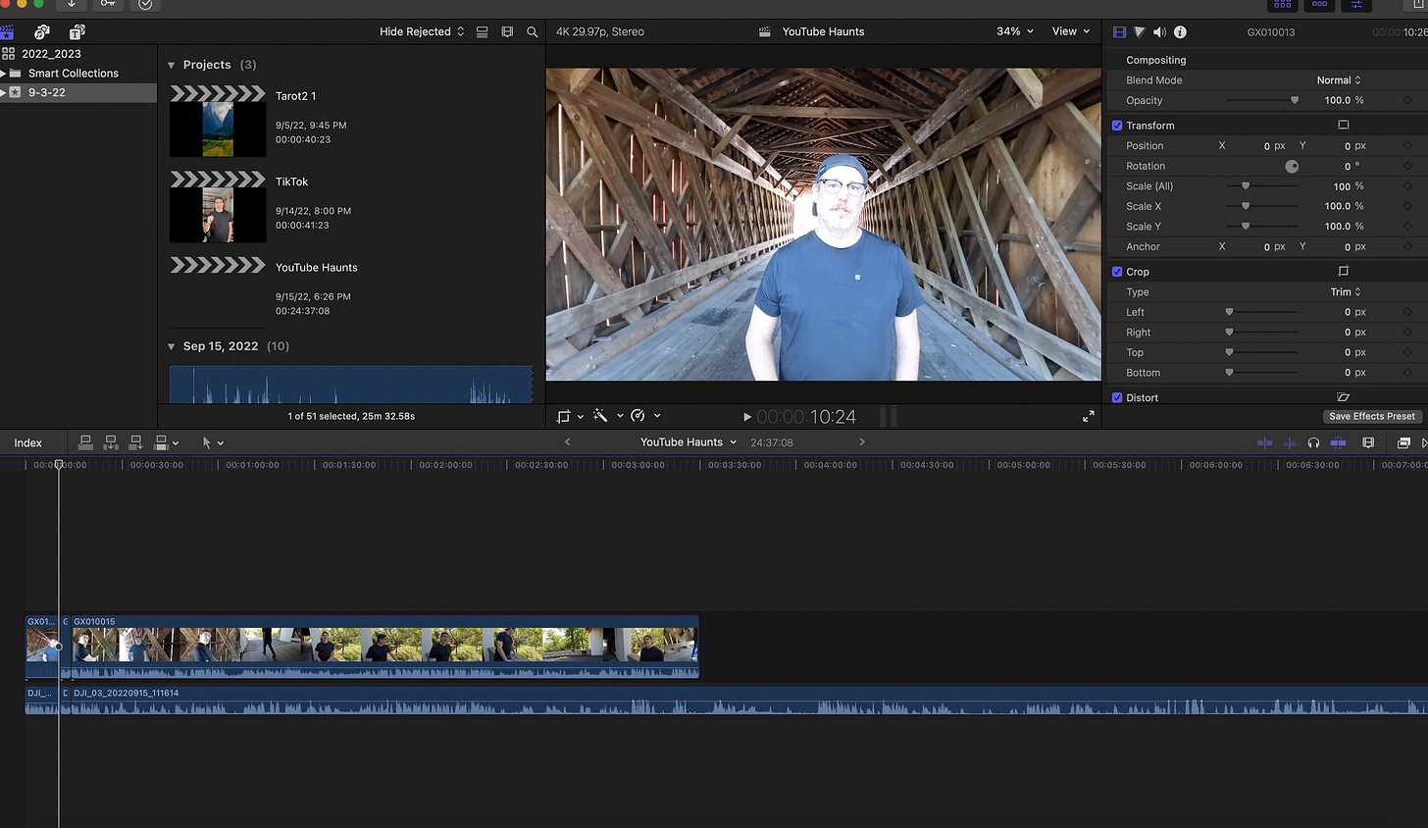The width and height of the screenshot is (1428, 828).
Task: Open the timeline Index panel
Action: (x=27, y=442)
